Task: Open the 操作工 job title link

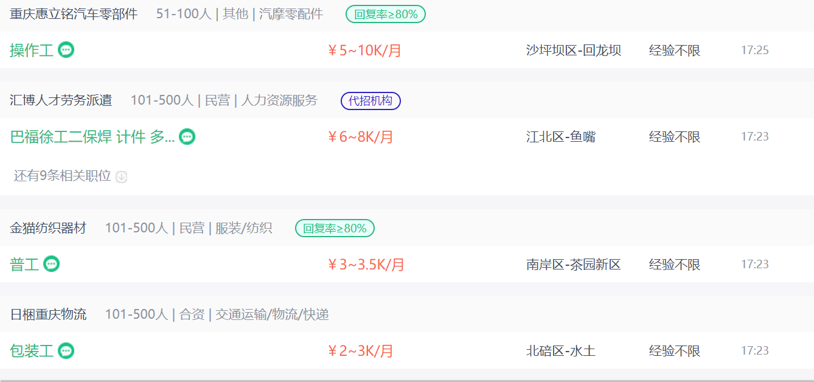Action: 32,50
